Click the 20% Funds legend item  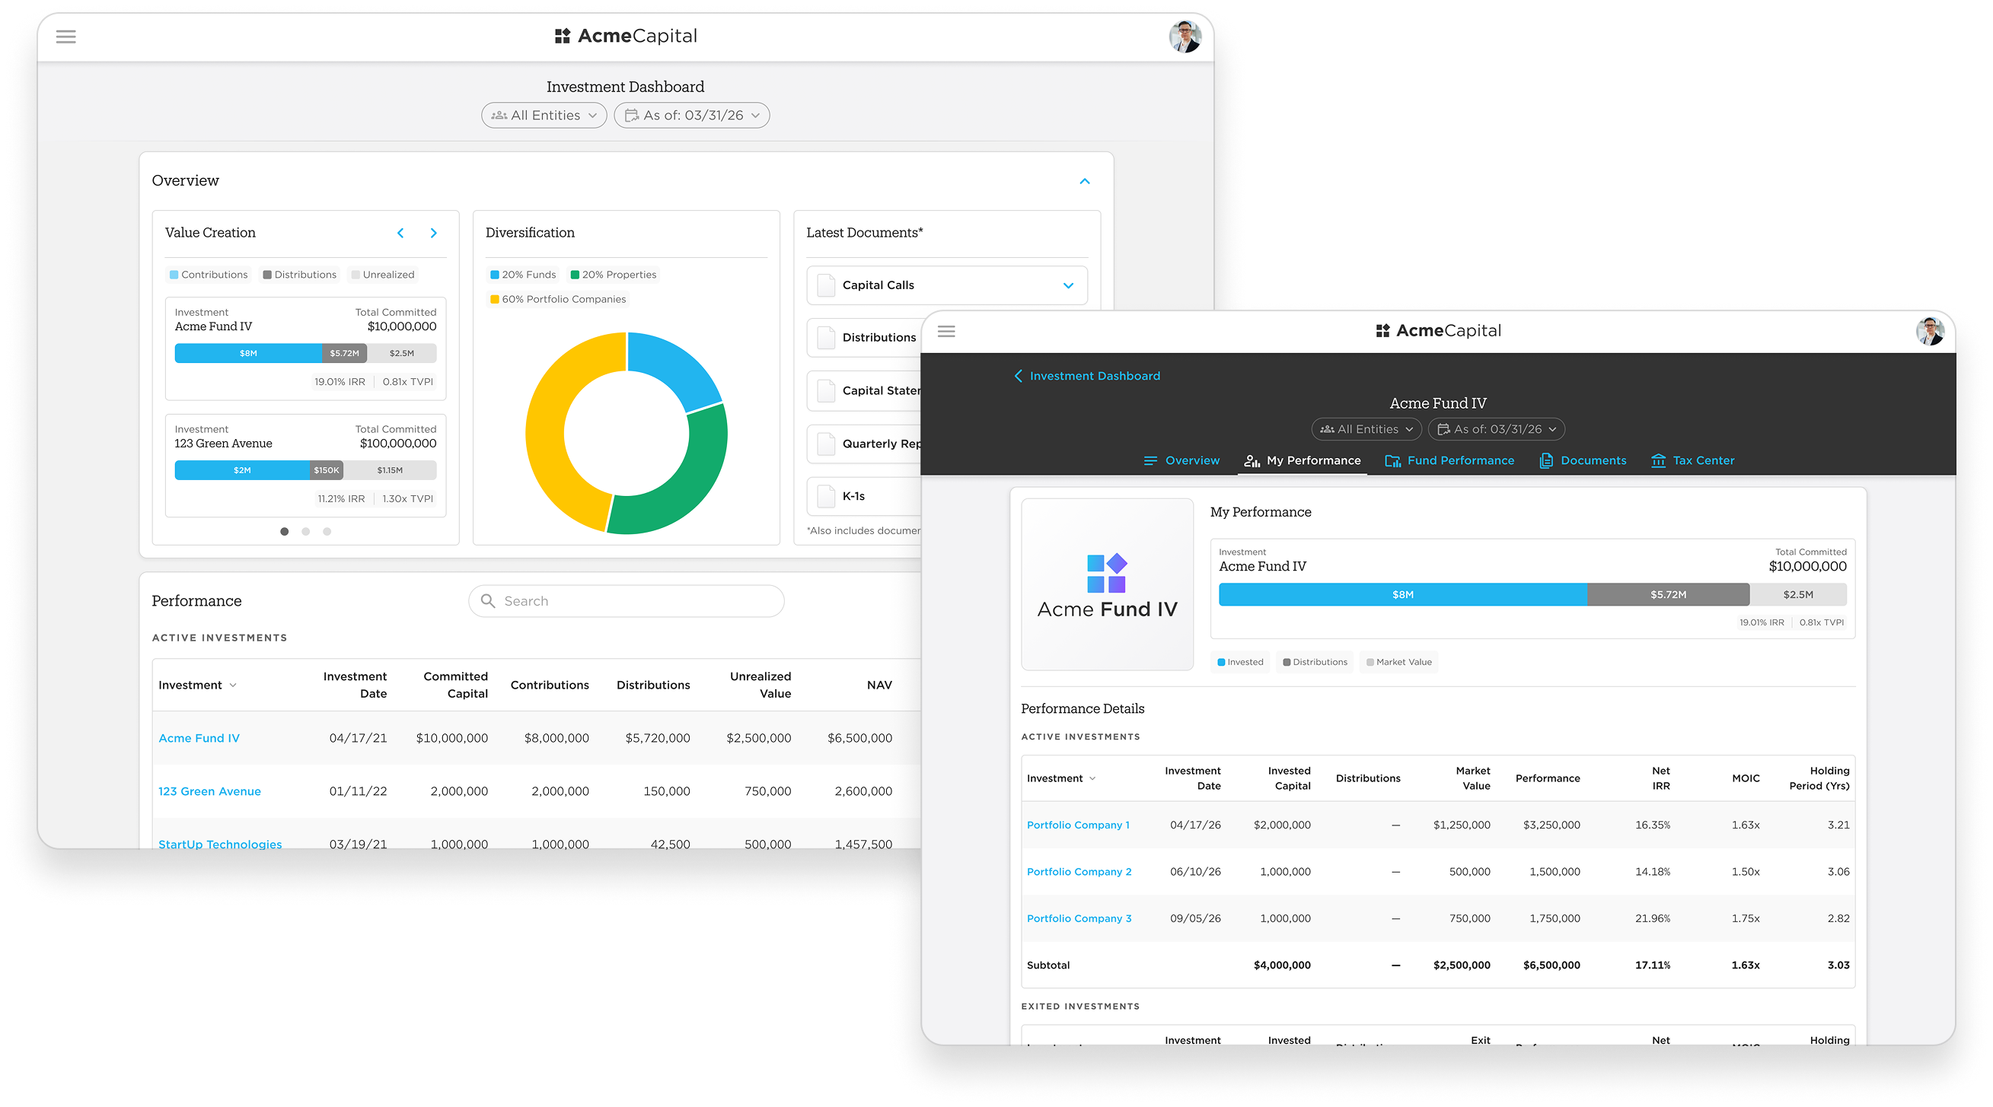coord(522,275)
